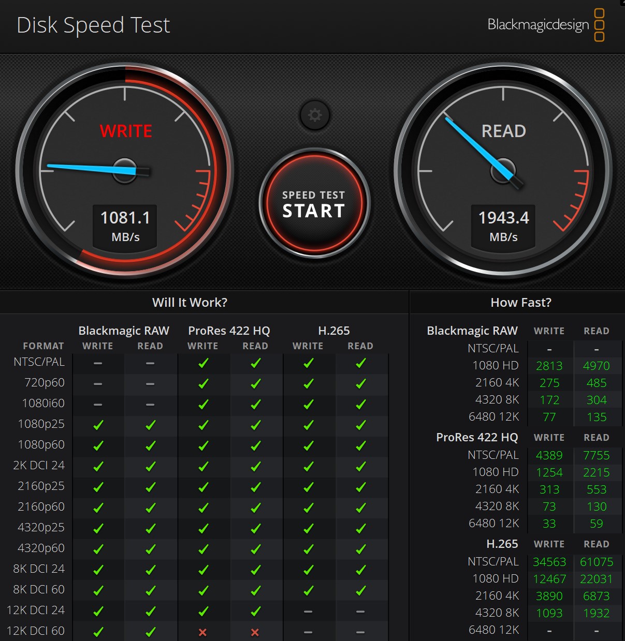Viewport: 625px width, 641px height.
Task: Click red X for ProRes read 12K DCI 60
Action: [255, 632]
